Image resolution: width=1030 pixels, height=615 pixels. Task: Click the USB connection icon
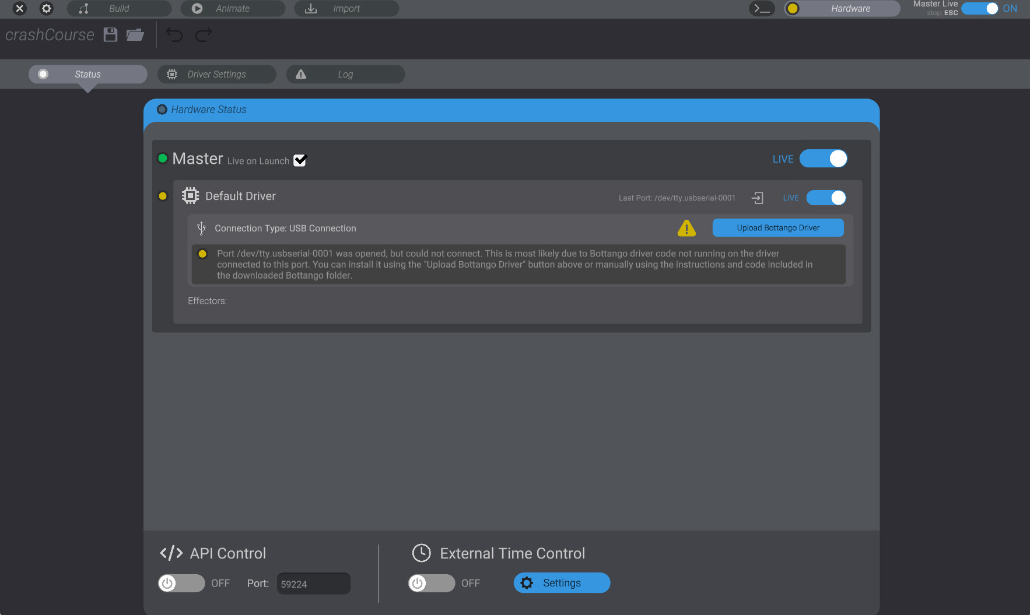201,228
